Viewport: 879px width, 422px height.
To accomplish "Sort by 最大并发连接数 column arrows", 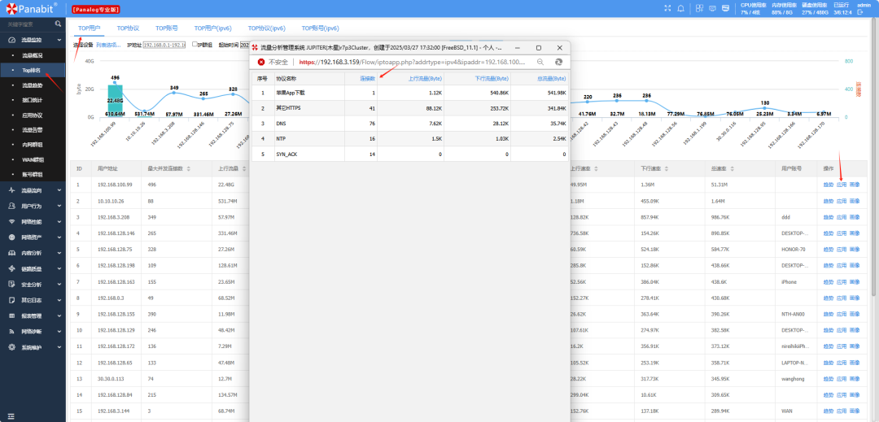I will (189, 168).
